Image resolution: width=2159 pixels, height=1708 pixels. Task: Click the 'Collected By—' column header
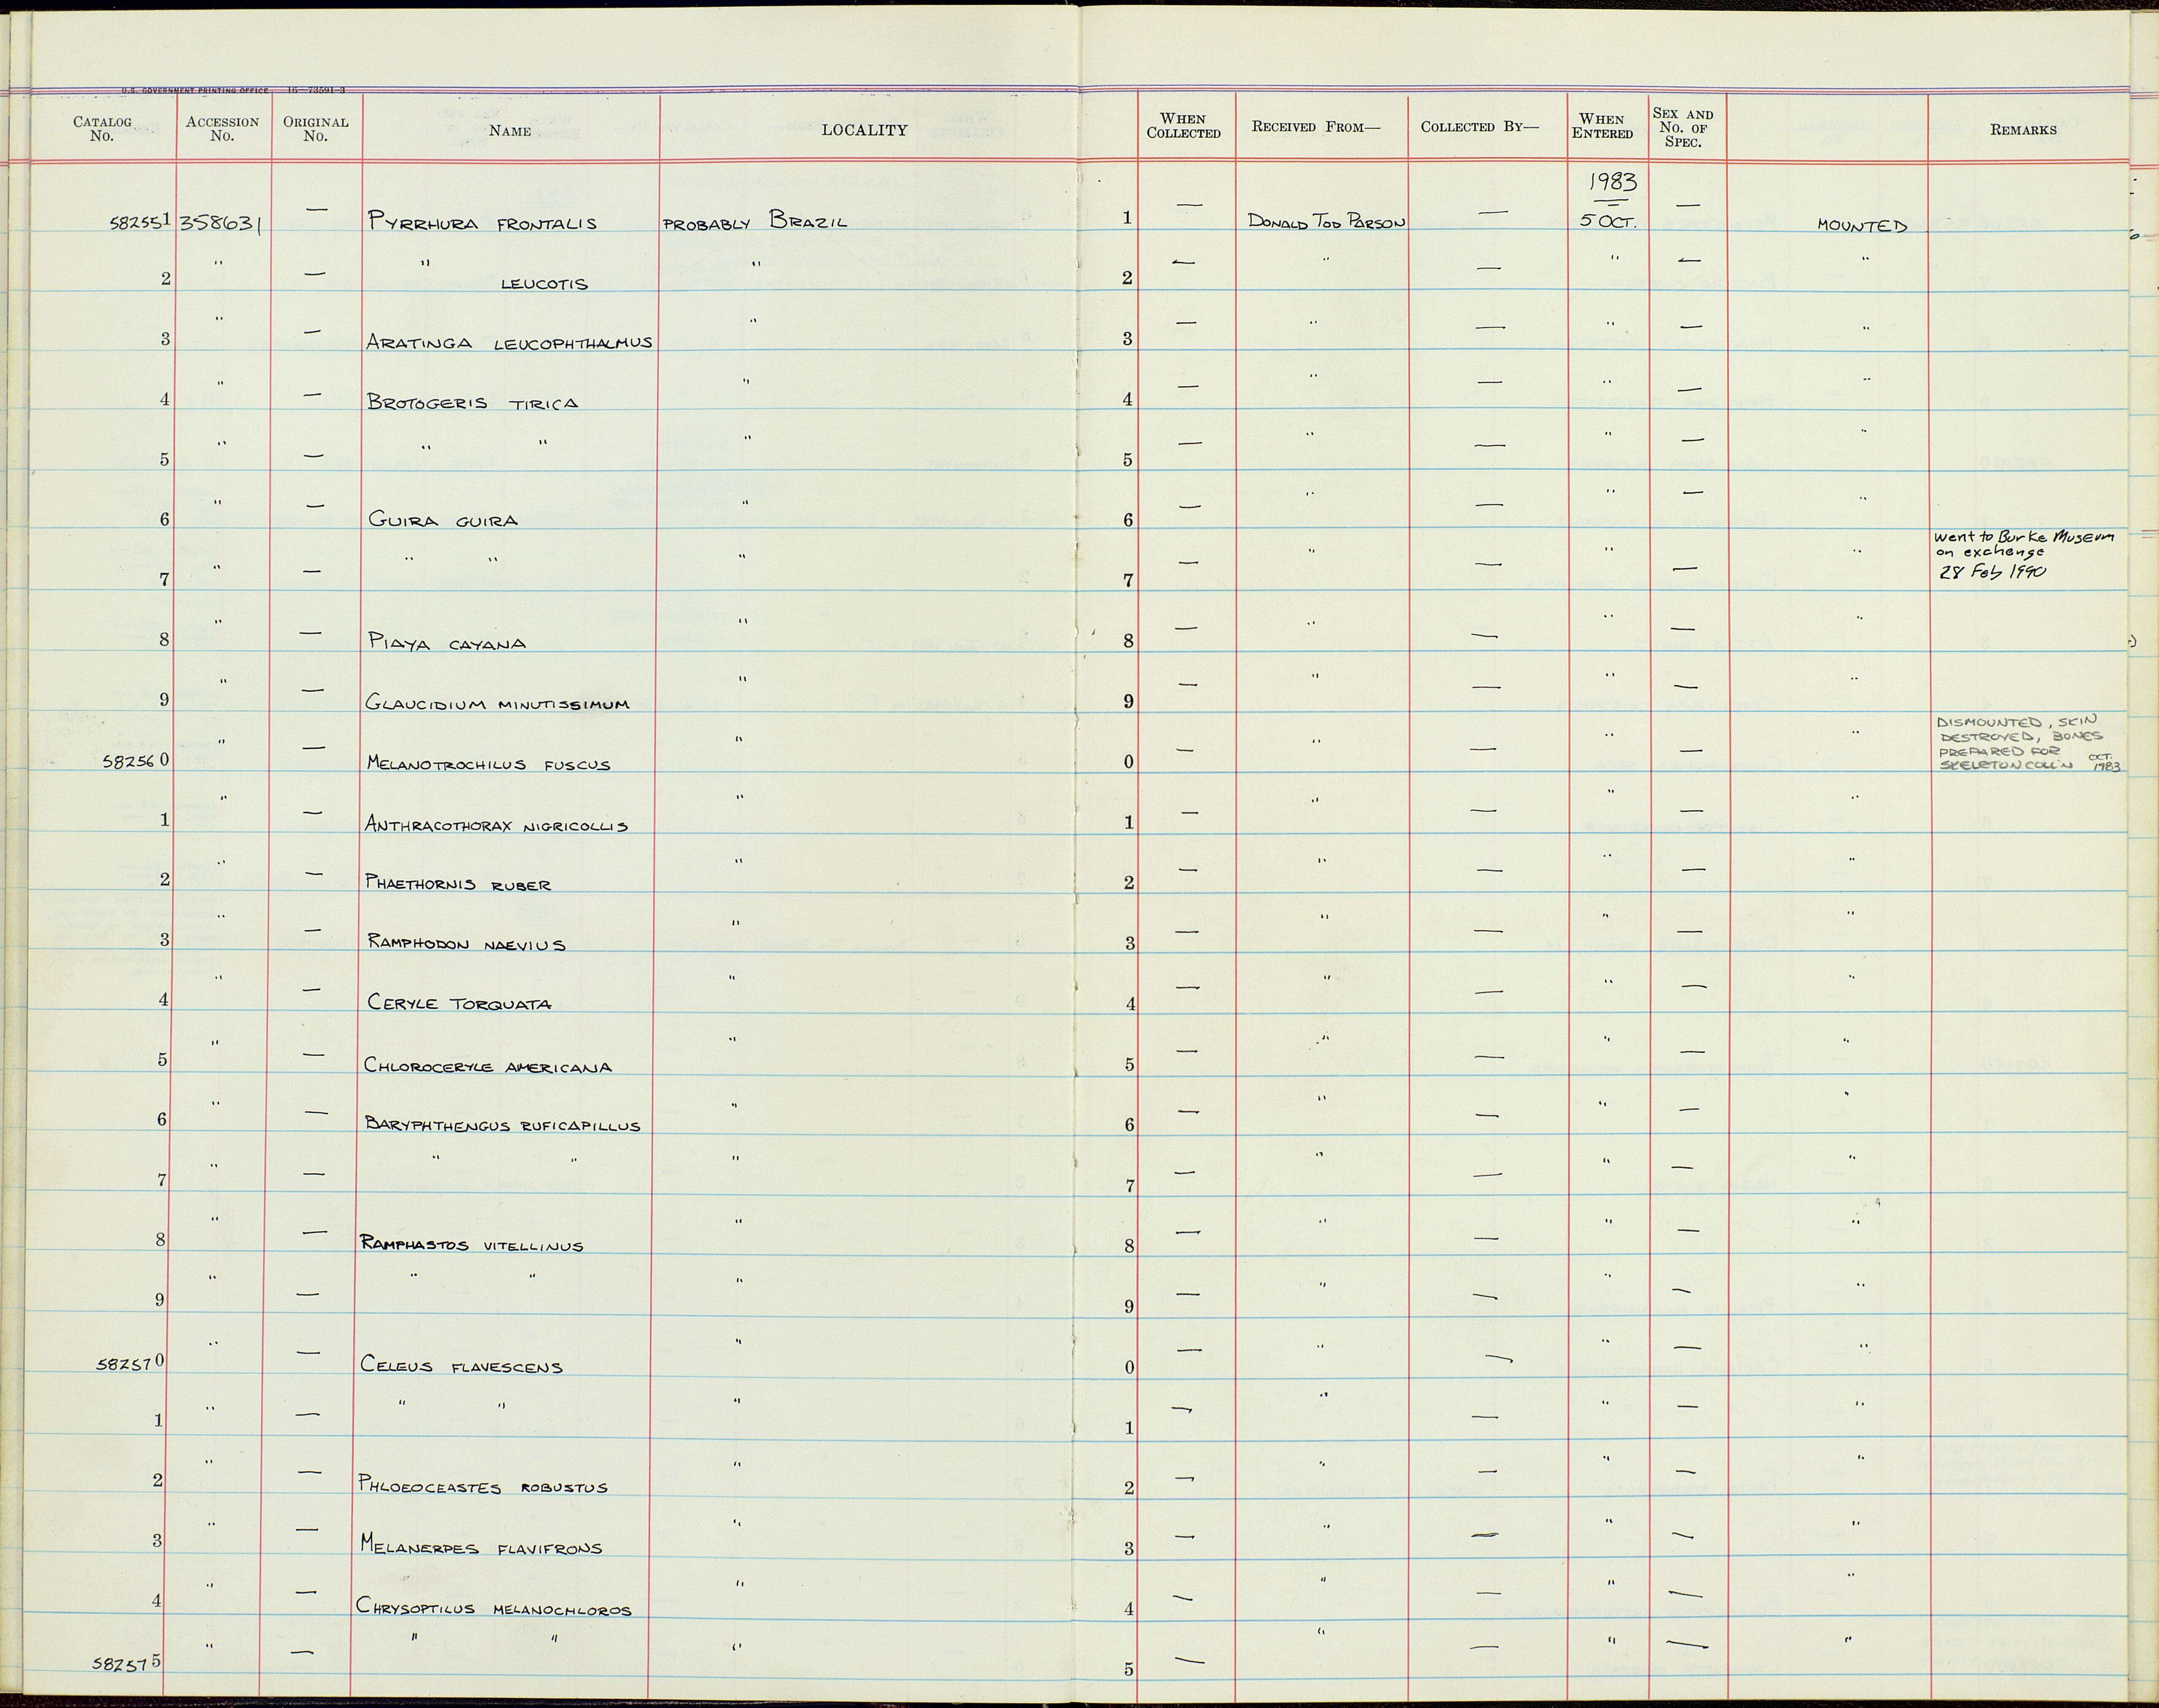point(1479,127)
